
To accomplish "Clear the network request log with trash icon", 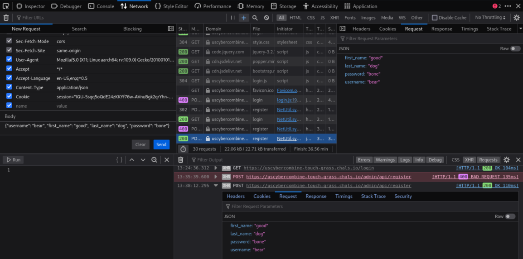I will tap(6, 18).
